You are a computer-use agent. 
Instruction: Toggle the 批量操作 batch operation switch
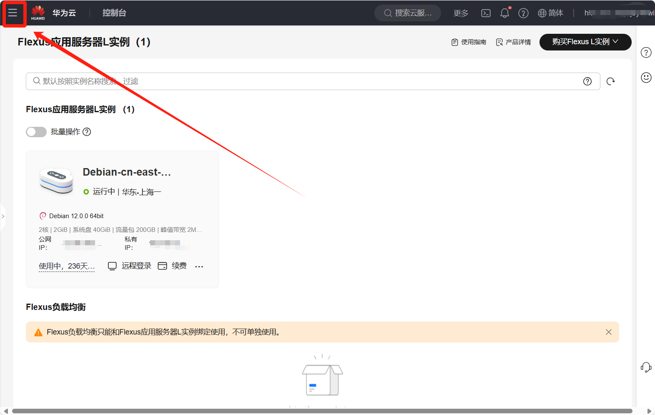(36, 132)
